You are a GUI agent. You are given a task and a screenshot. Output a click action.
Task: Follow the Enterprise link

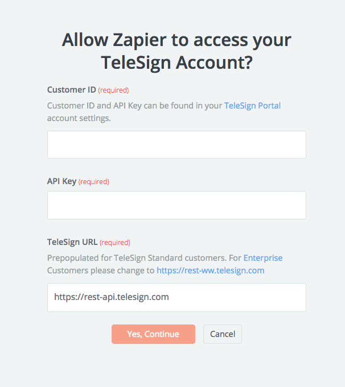263,258
